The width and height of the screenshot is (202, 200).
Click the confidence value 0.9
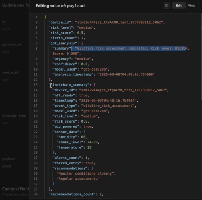coord(84,64)
